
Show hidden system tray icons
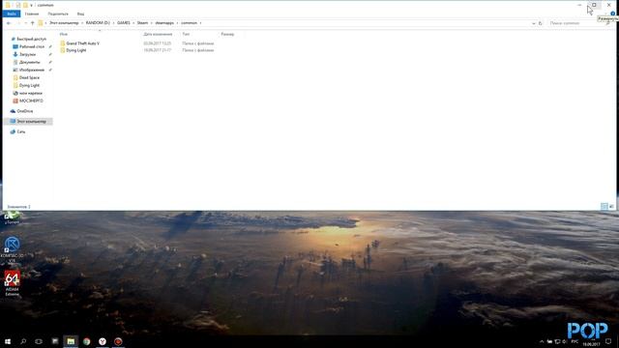point(542,341)
